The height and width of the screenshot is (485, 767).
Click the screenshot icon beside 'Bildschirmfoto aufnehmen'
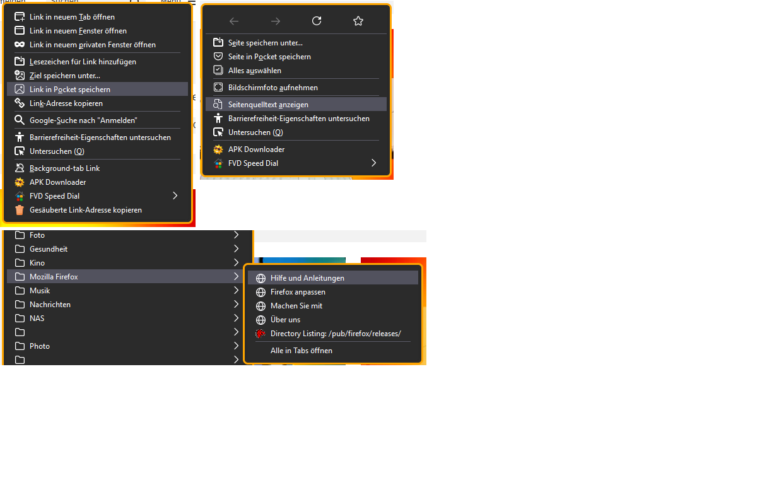(218, 87)
